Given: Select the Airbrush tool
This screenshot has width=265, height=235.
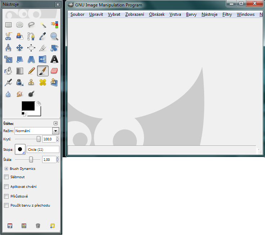Looking at the screenshot, I should tap(8, 82).
